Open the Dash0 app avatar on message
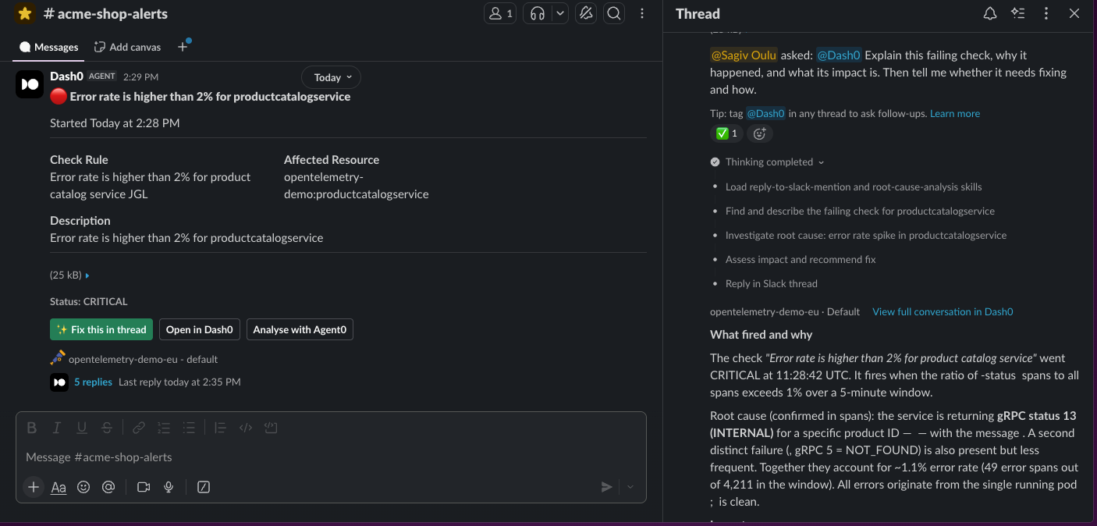Screen dimensions: 1097x526 [30, 84]
